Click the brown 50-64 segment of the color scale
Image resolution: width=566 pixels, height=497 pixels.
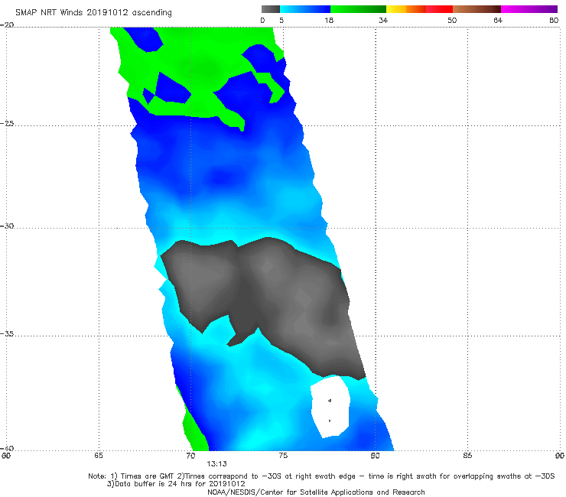pos(477,9)
